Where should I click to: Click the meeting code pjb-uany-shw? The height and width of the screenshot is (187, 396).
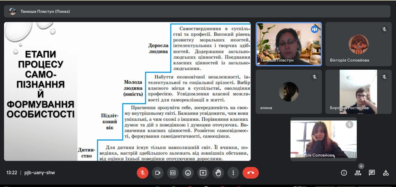[x=40, y=173]
